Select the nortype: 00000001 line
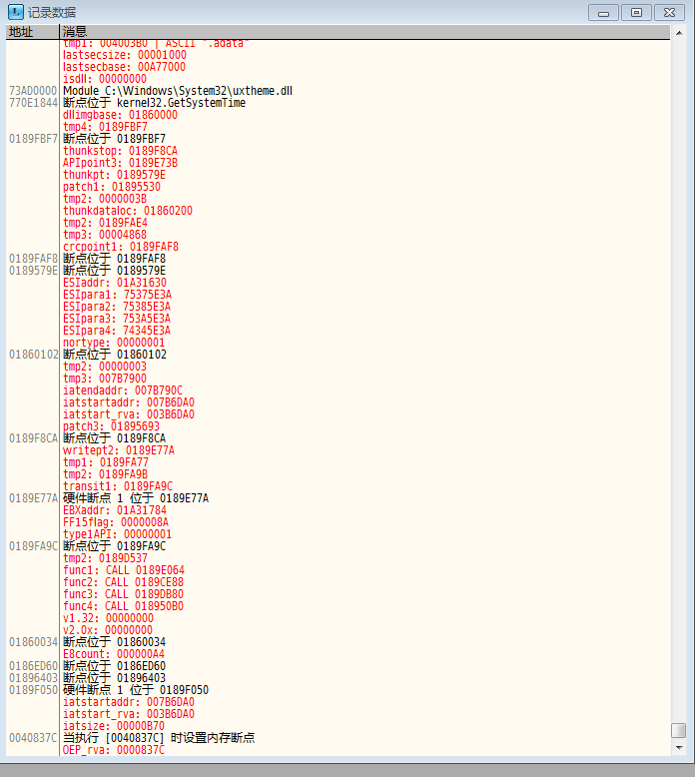 click(114, 343)
